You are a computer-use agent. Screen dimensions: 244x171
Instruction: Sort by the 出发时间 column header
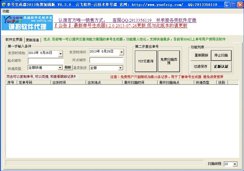[x=68, y=82]
